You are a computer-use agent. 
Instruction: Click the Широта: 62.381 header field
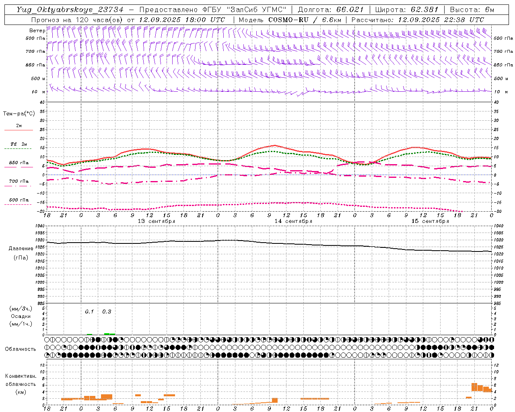coord(407,10)
